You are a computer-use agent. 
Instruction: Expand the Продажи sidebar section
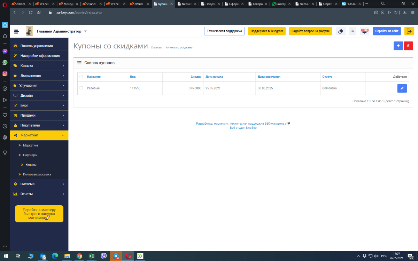[x=39, y=115]
